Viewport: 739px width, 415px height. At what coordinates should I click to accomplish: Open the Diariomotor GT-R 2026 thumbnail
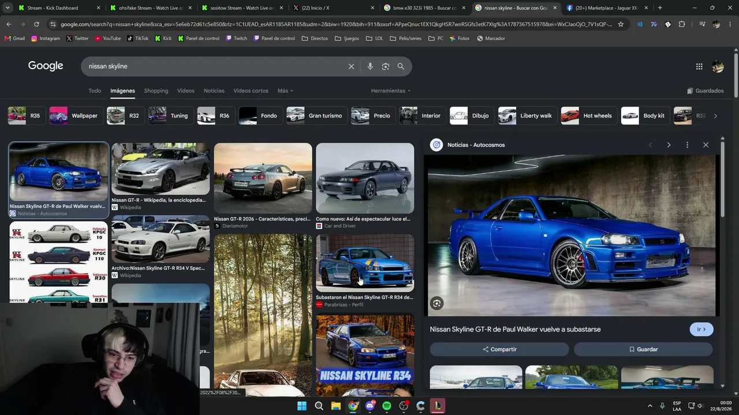point(263,178)
